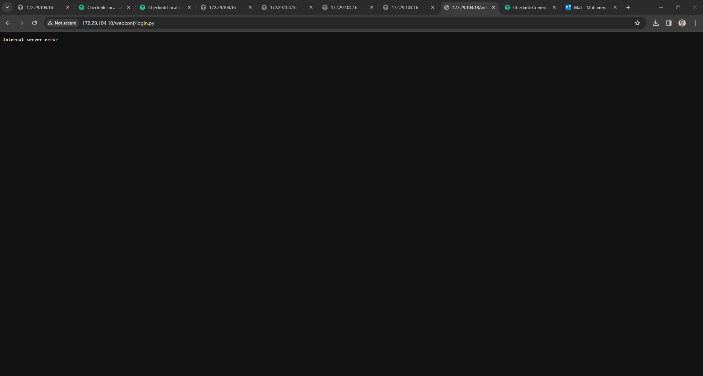Click the Not secure site info chip
The height and width of the screenshot is (376, 703).
62,23
